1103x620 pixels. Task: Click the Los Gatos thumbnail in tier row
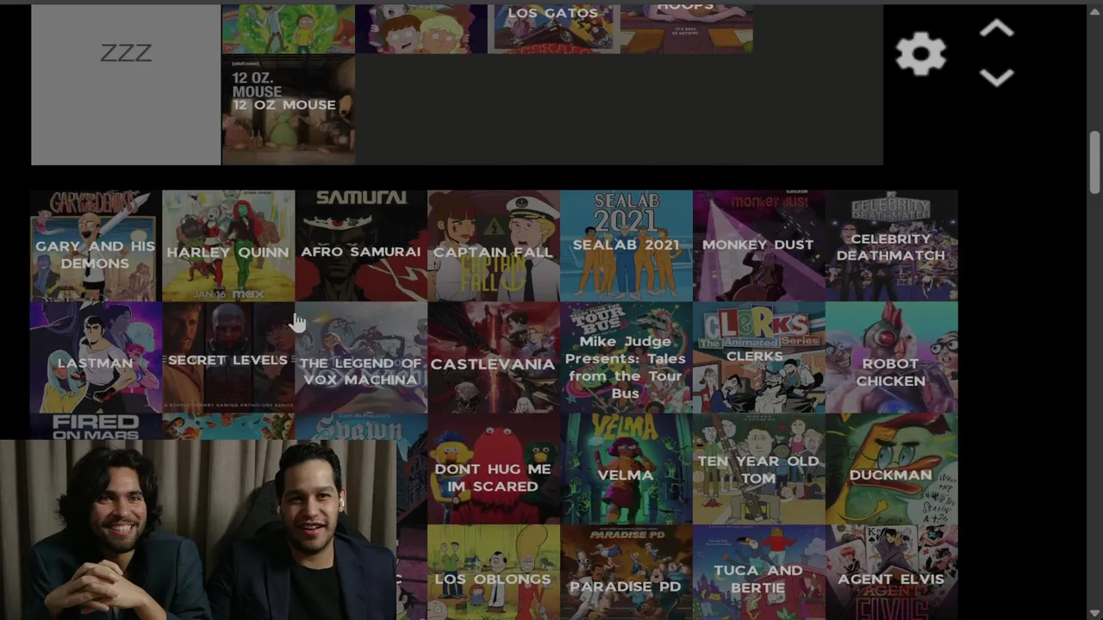(553, 28)
